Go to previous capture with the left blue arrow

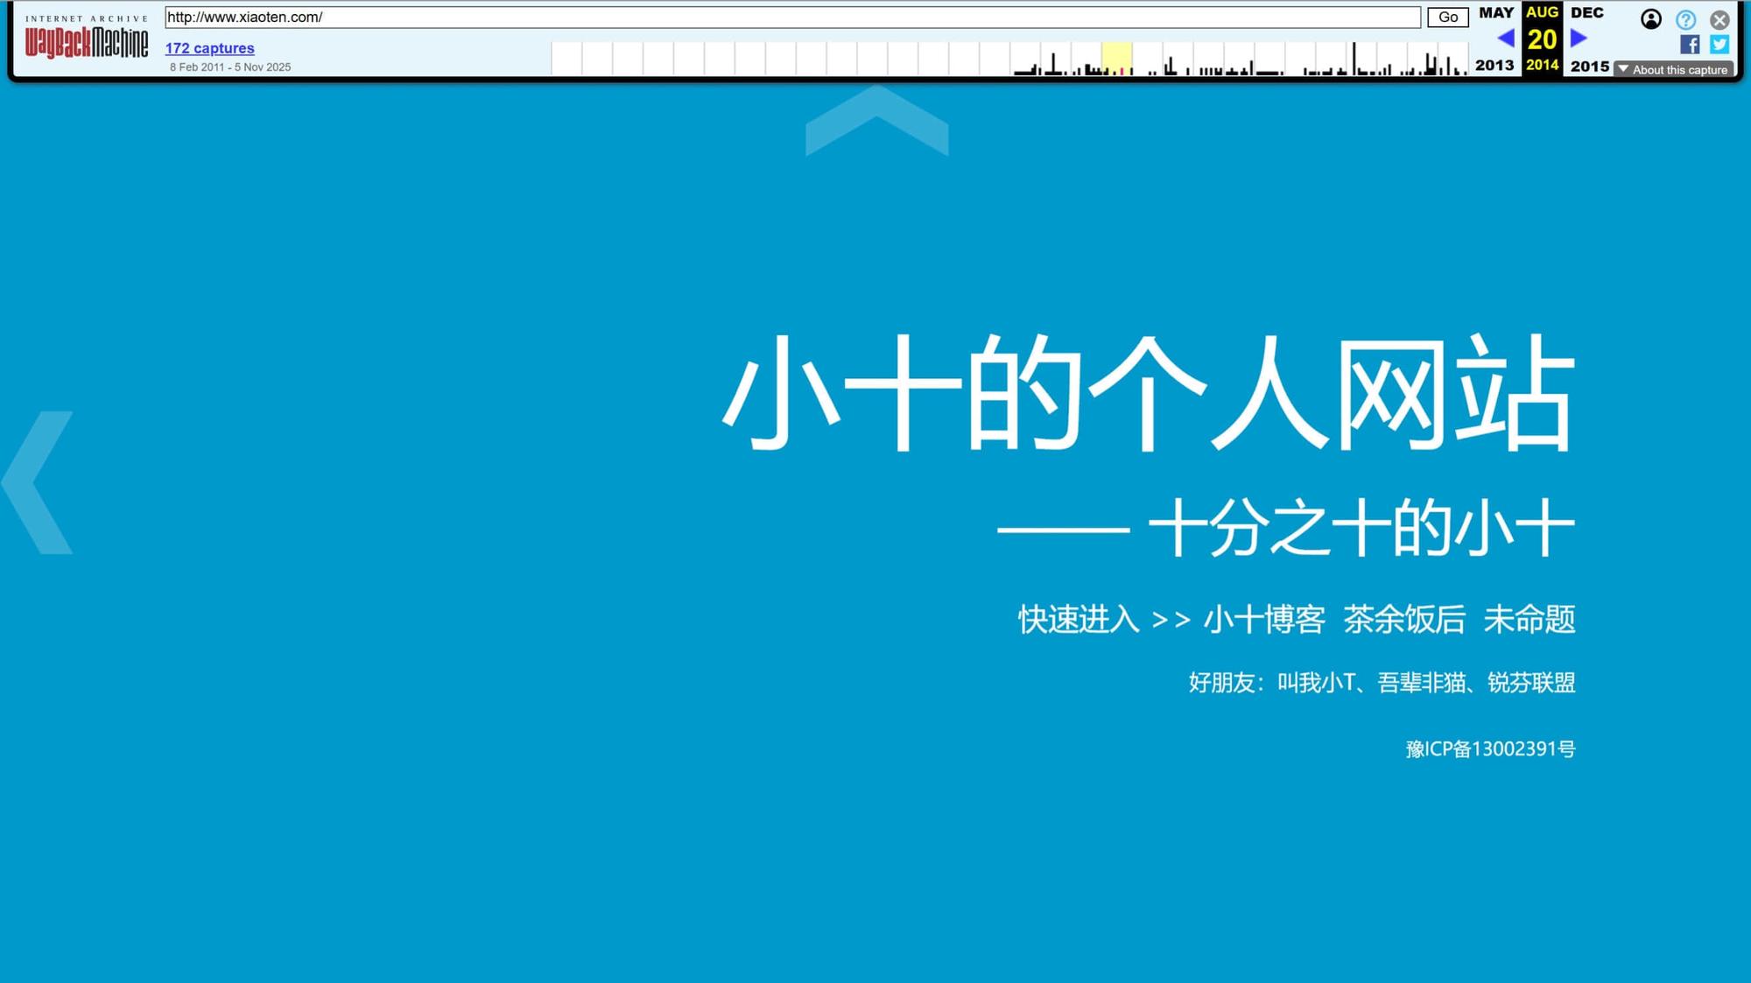click(1505, 39)
